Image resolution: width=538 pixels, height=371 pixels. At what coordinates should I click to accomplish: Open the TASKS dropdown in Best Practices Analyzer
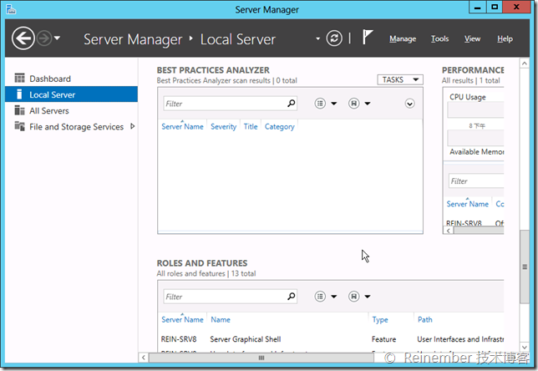400,80
